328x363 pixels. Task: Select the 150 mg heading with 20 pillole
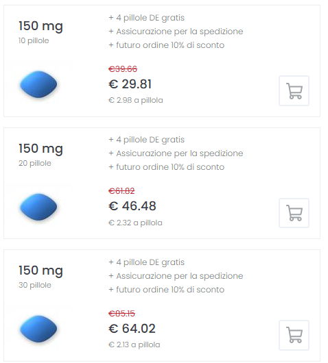pyautogui.click(x=40, y=149)
